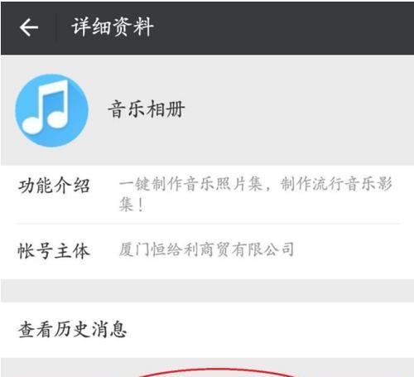Tap the white music note symbol
414x377 pixels.
click(46, 108)
